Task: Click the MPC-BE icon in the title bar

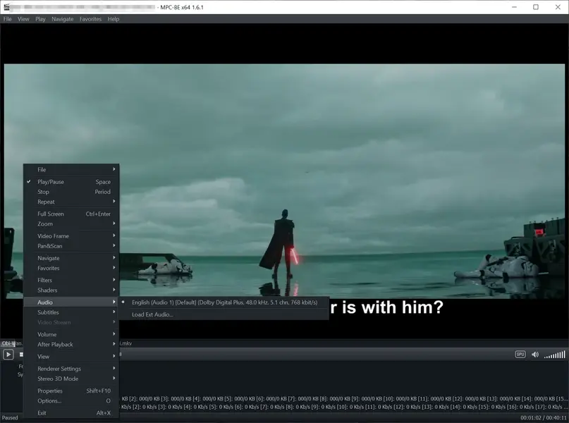Action: 7,6
